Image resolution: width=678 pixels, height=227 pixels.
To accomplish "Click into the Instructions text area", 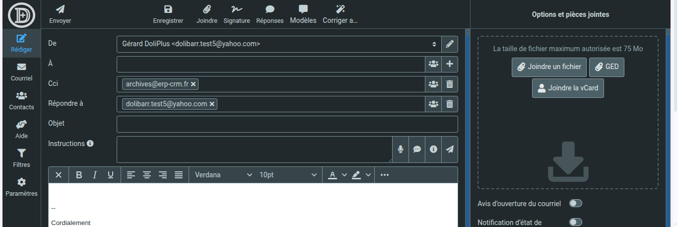I will pyautogui.click(x=254, y=150).
